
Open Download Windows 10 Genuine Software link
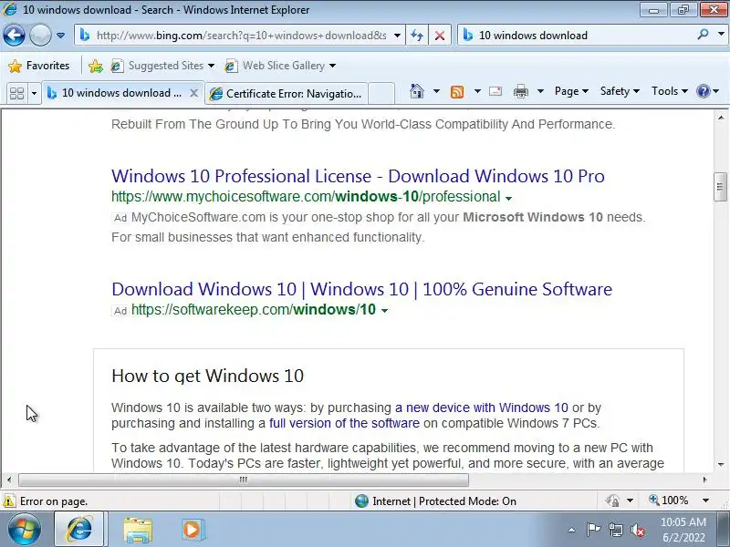361,289
